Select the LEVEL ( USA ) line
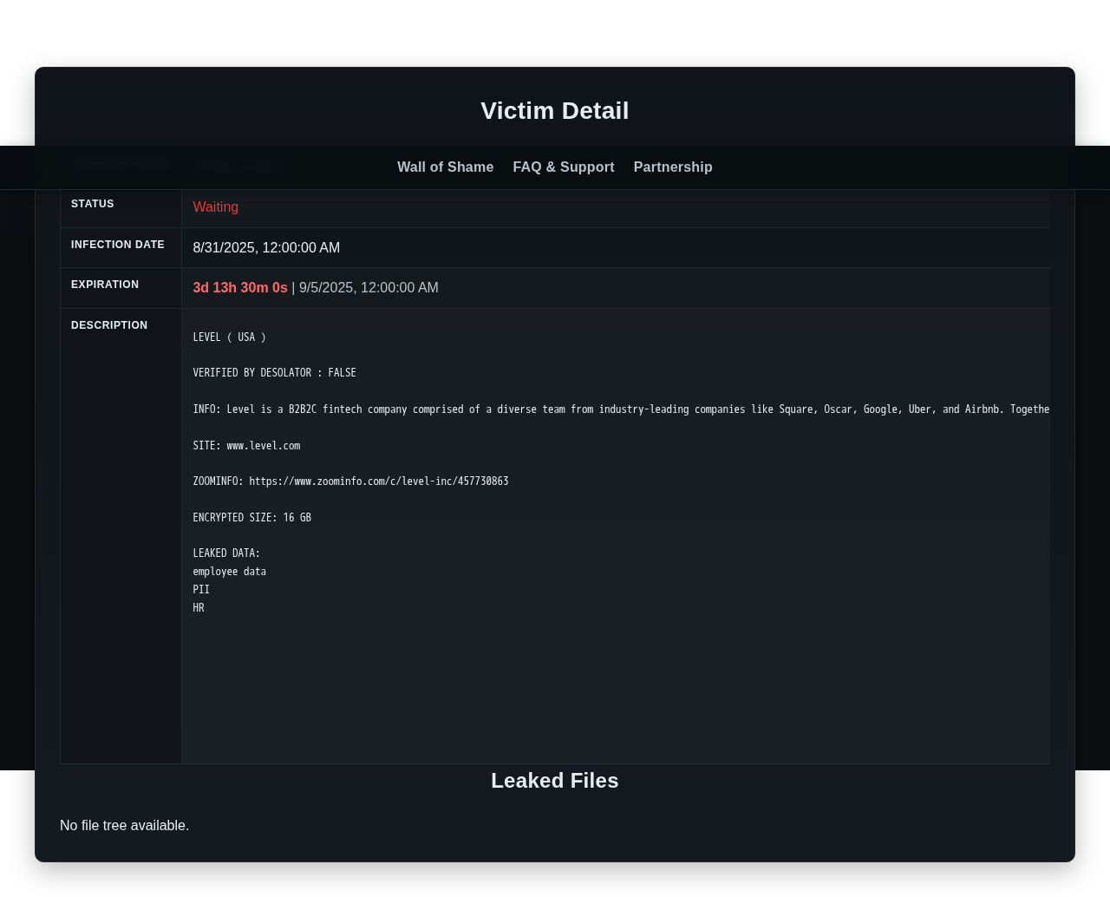 tap(230, 337)
